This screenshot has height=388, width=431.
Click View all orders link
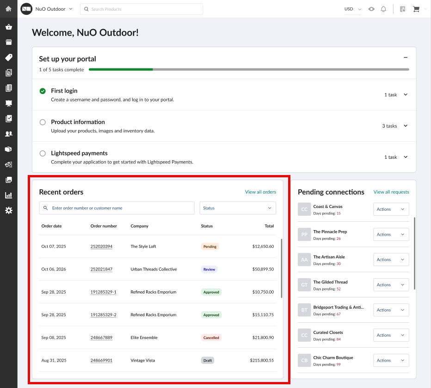click(260, 192)
